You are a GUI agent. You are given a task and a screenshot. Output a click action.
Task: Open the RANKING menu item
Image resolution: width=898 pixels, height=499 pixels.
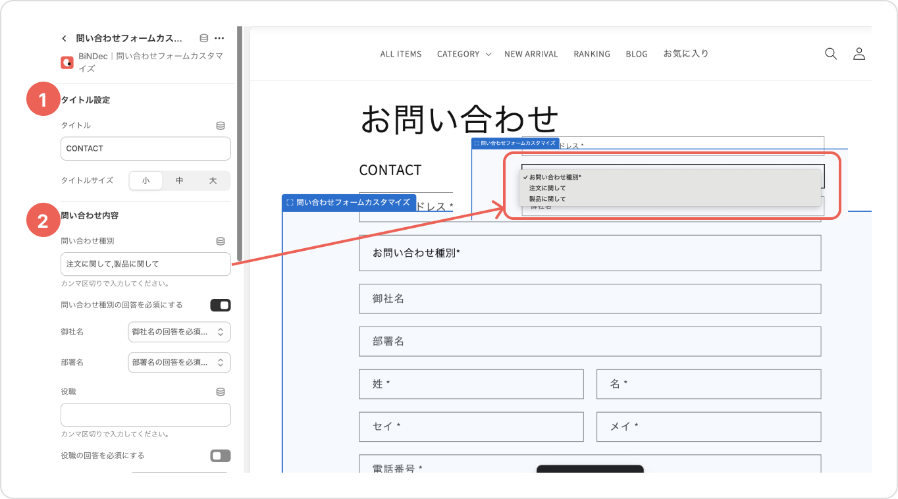(591, 54)
